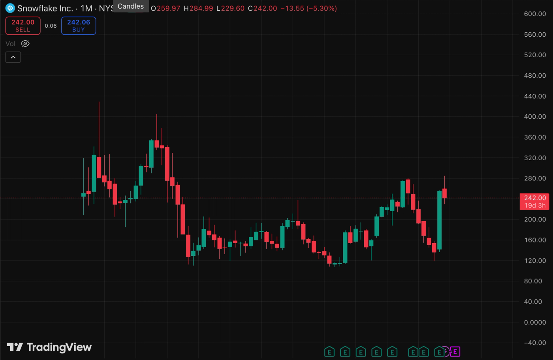Viewport: 553px width, 360px height.
Task: Click the high value H 284.99
Action: [x=198, y=8]
